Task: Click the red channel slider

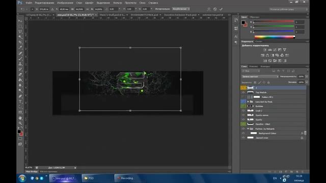Action: point(274,21)
